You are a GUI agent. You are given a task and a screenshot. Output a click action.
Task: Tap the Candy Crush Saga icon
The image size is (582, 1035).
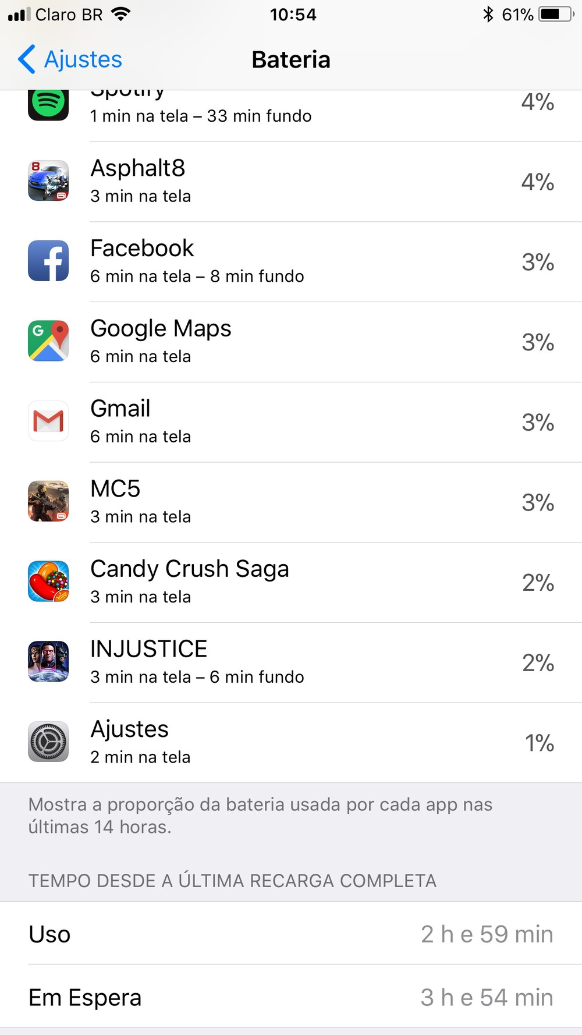click(48, 582)
